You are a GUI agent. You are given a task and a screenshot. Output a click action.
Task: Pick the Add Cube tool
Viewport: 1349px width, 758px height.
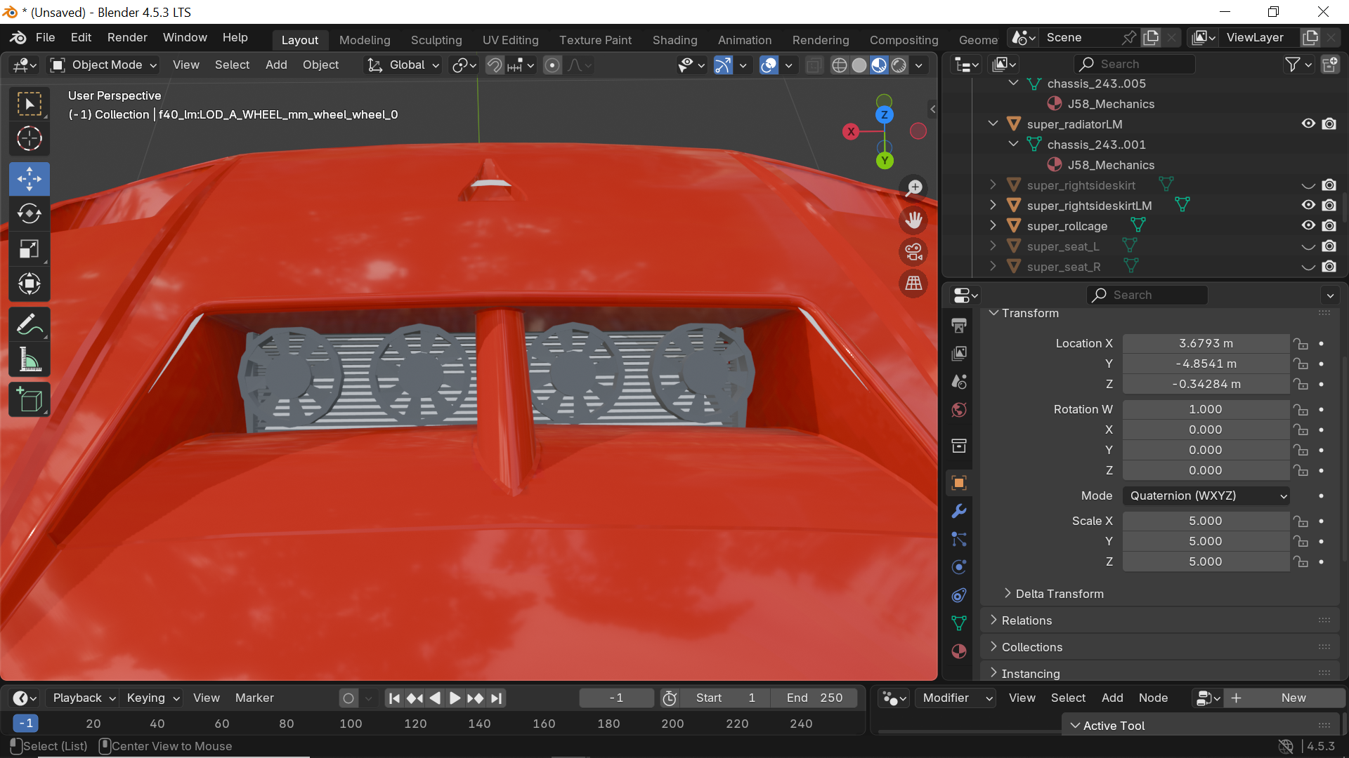[29, 400]
